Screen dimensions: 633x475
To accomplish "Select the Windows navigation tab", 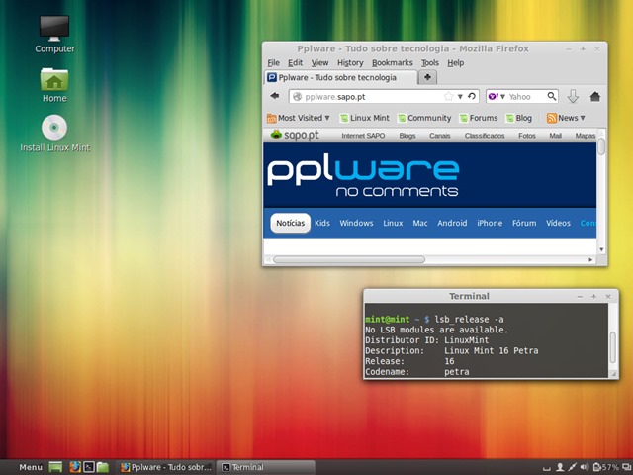I will 356,223.
